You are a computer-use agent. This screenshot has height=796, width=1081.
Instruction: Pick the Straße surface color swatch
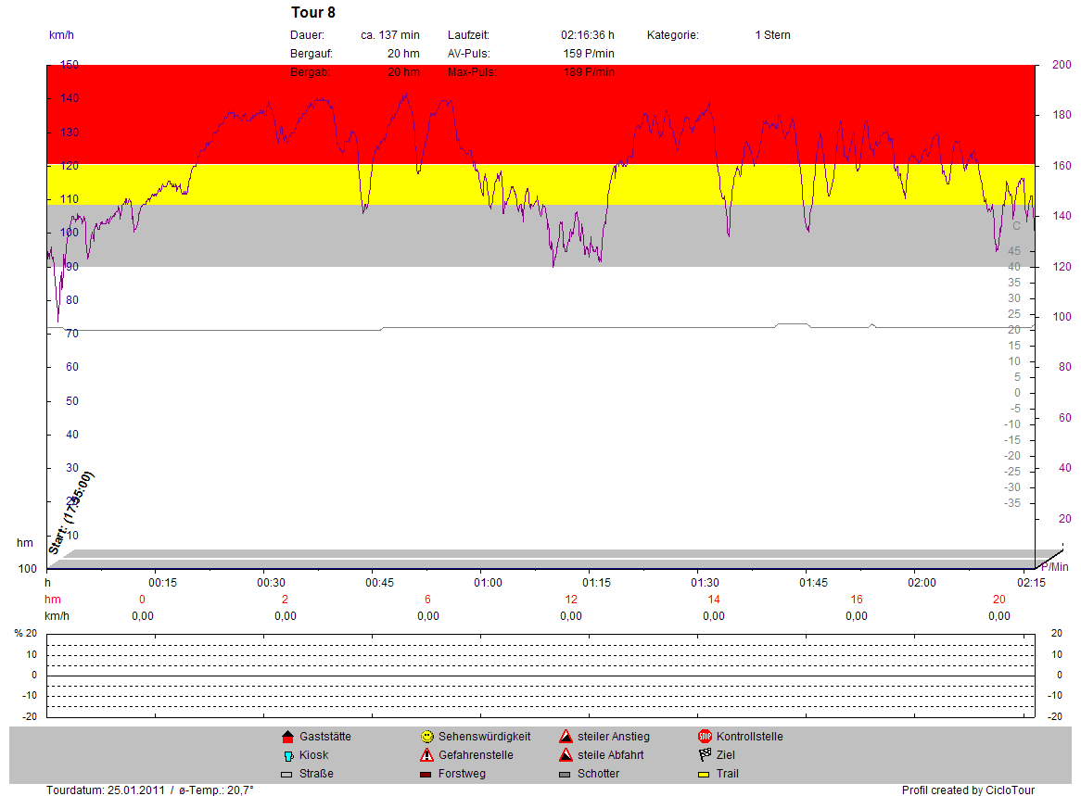pyautogui.click(x=287, y=774)
